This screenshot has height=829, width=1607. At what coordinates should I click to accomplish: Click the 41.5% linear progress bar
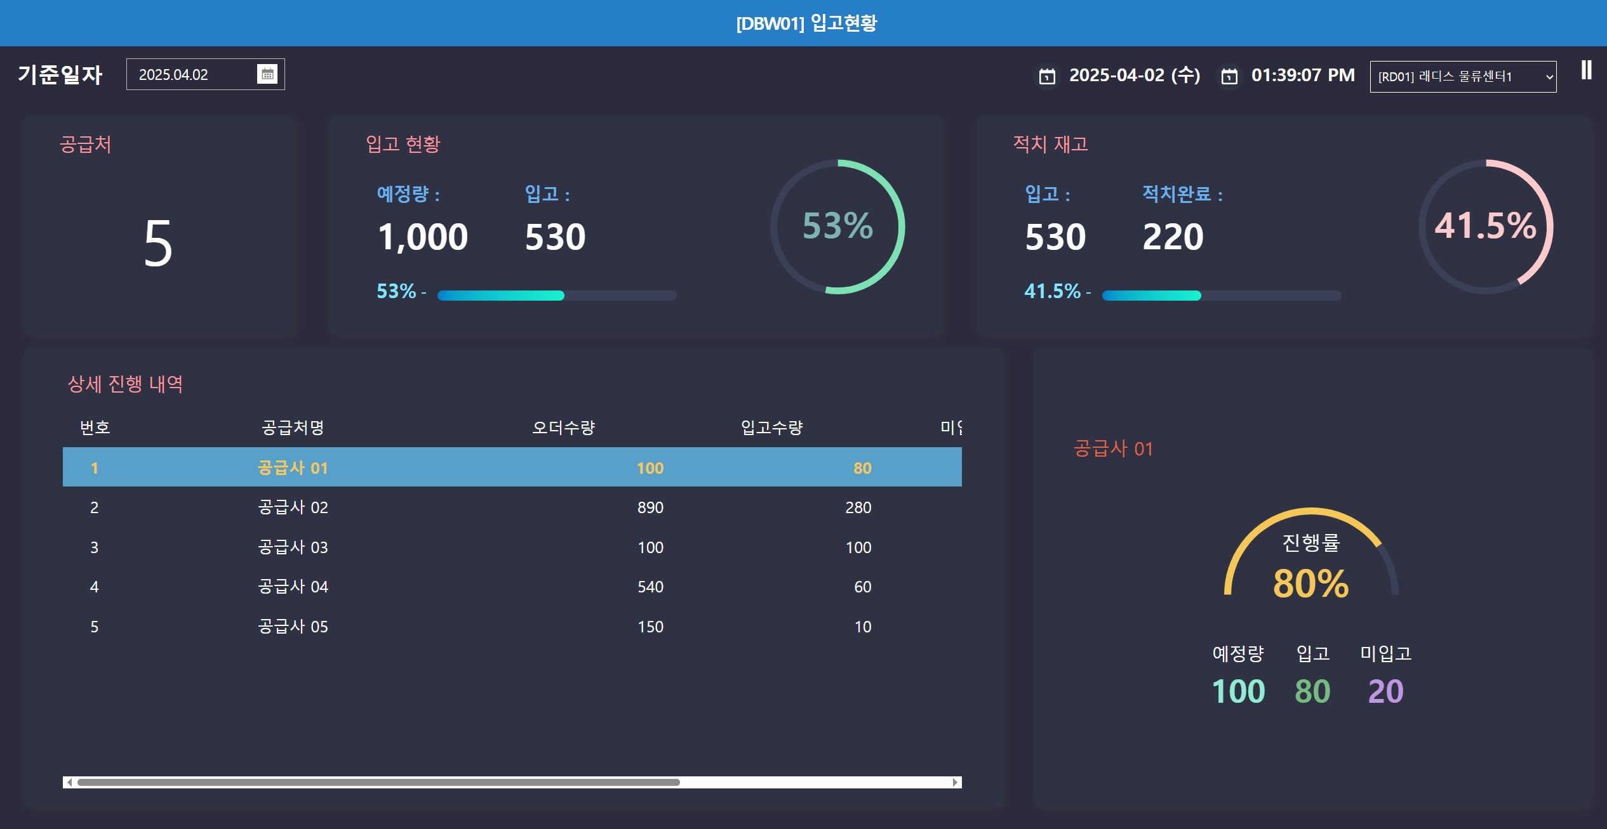click(1222, 296)
